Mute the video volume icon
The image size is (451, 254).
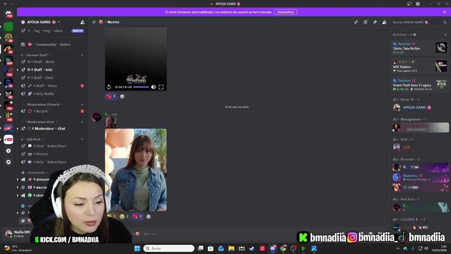tap(154, 87)
